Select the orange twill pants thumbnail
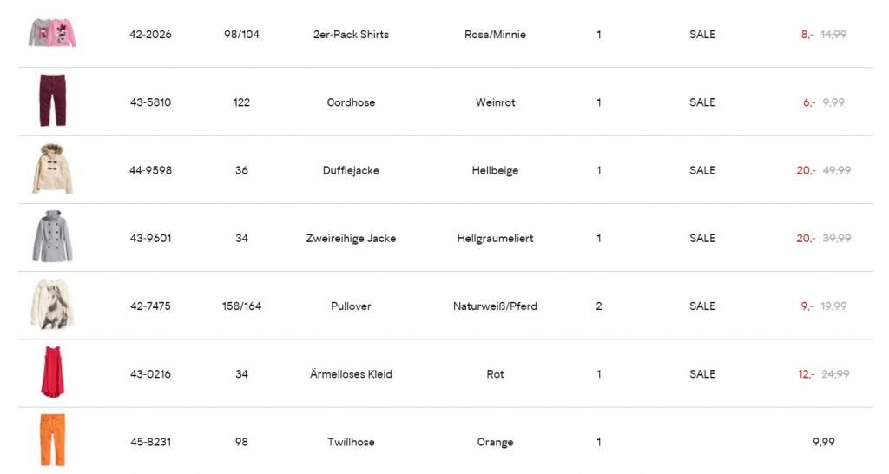 (52, 440)
